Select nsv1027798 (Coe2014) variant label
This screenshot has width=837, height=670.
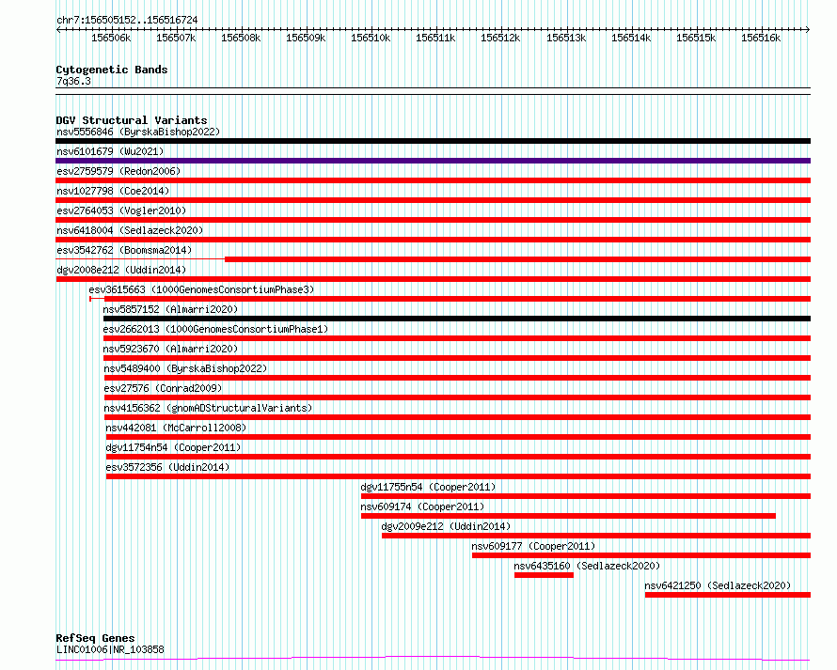[113, 191]
